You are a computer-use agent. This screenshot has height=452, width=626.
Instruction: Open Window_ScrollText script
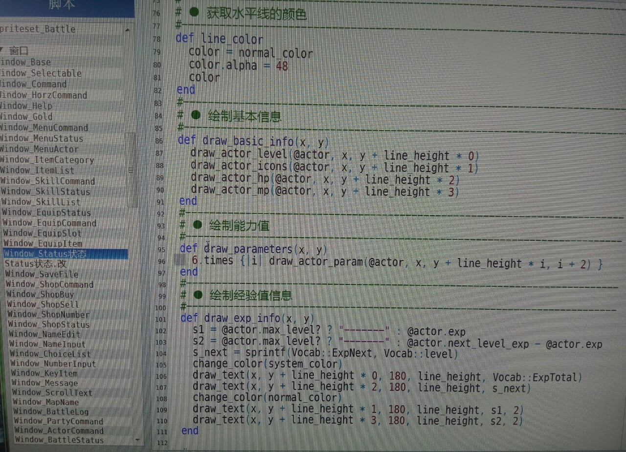52,392
